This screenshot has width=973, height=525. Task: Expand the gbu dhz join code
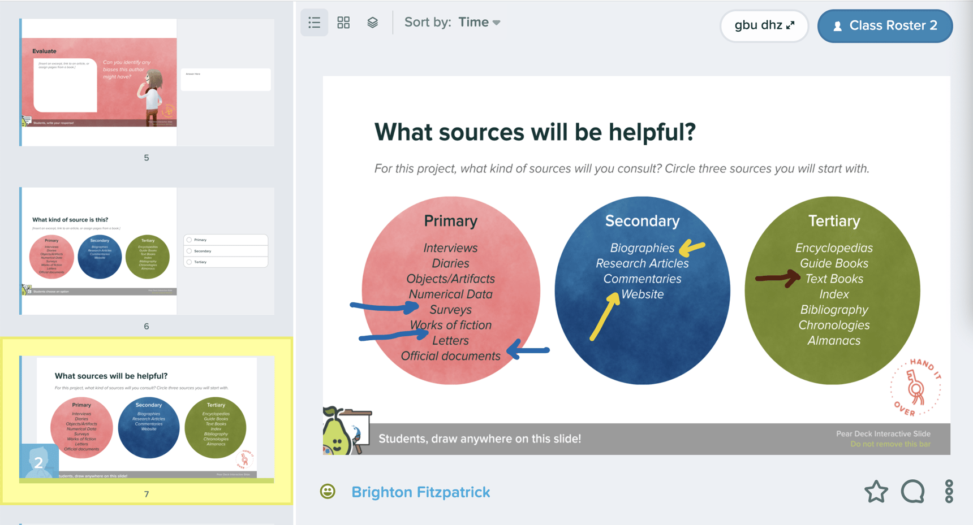click(764, 25)
